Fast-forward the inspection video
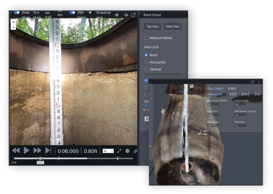The width and height of the screenshot is (273, 194). (x=37, y=150)
